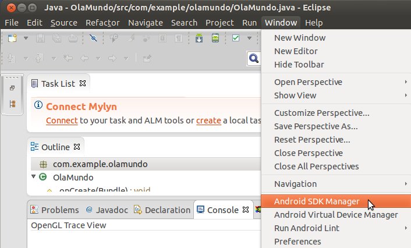Click Previous Annotation arrow icon
Screen dimensions: 411x248
[x=39, y=58]
